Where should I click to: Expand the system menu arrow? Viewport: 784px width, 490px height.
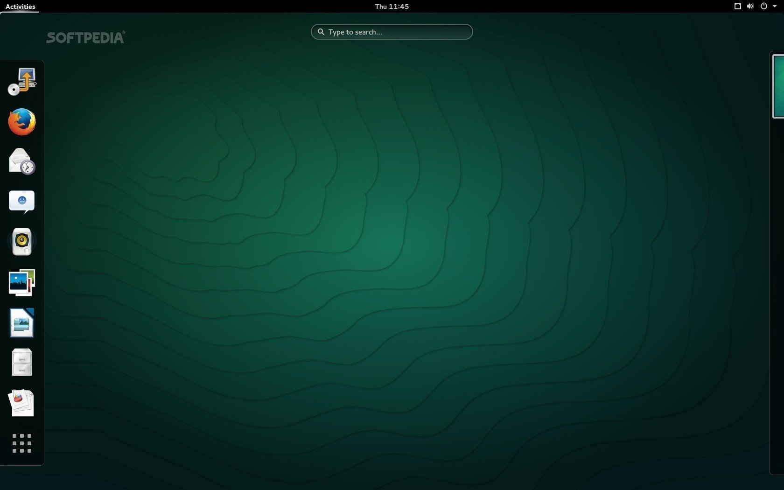pos(775,7)
